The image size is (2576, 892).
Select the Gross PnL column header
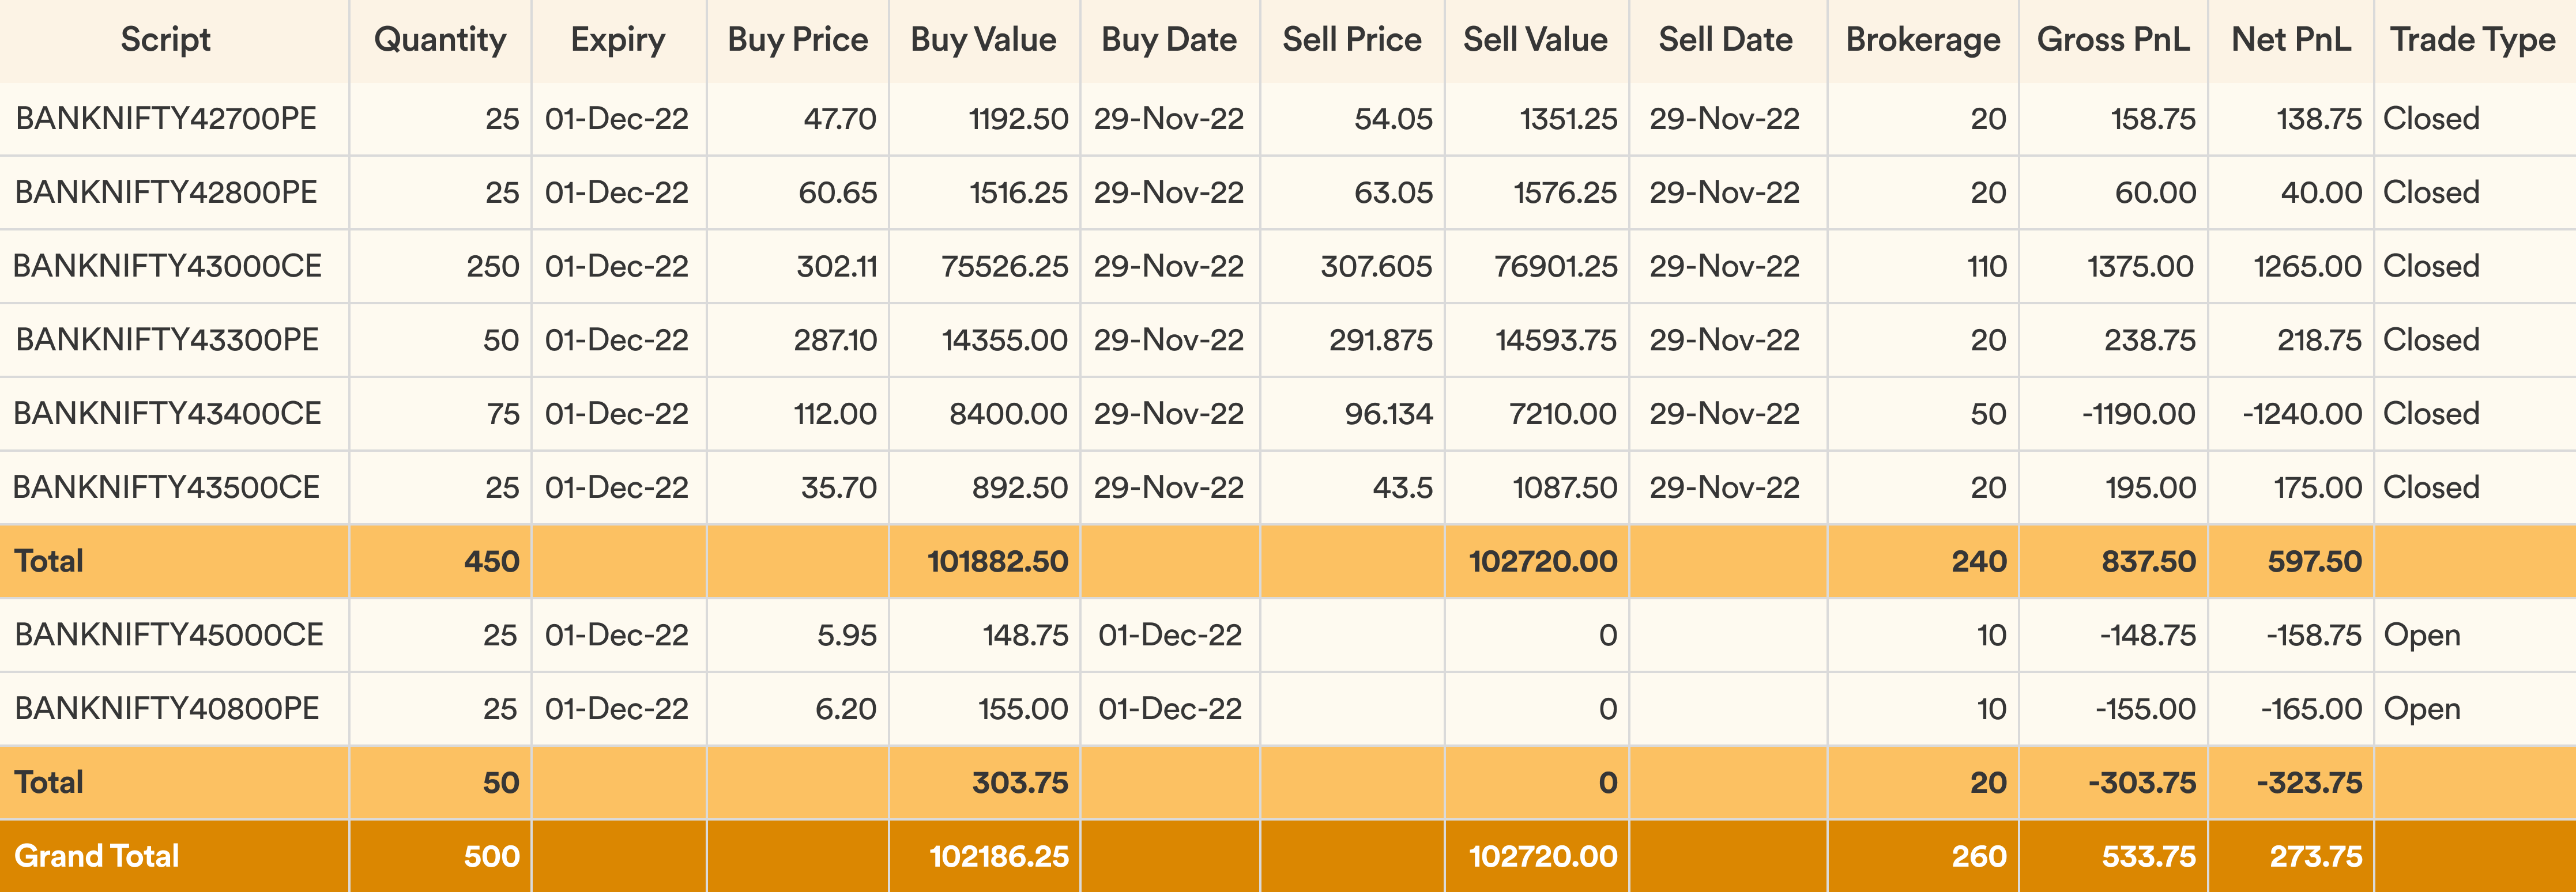2113,40
